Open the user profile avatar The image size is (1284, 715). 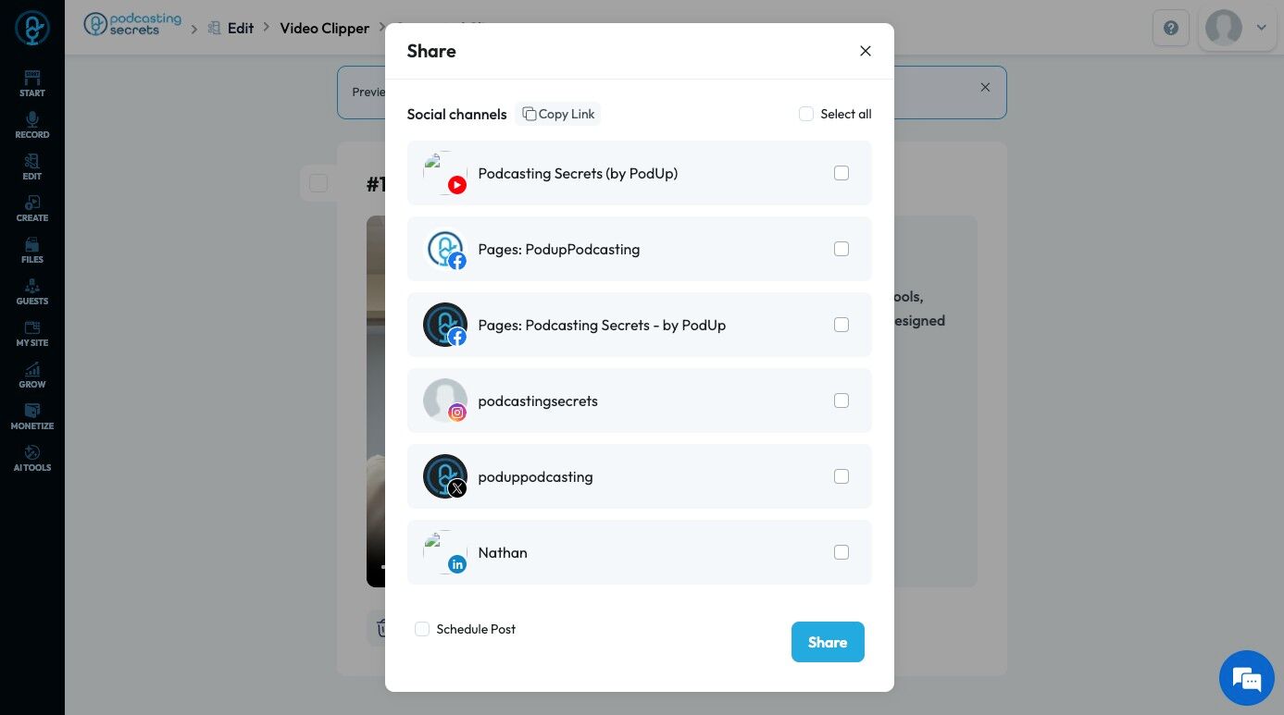click(1224, 28)
